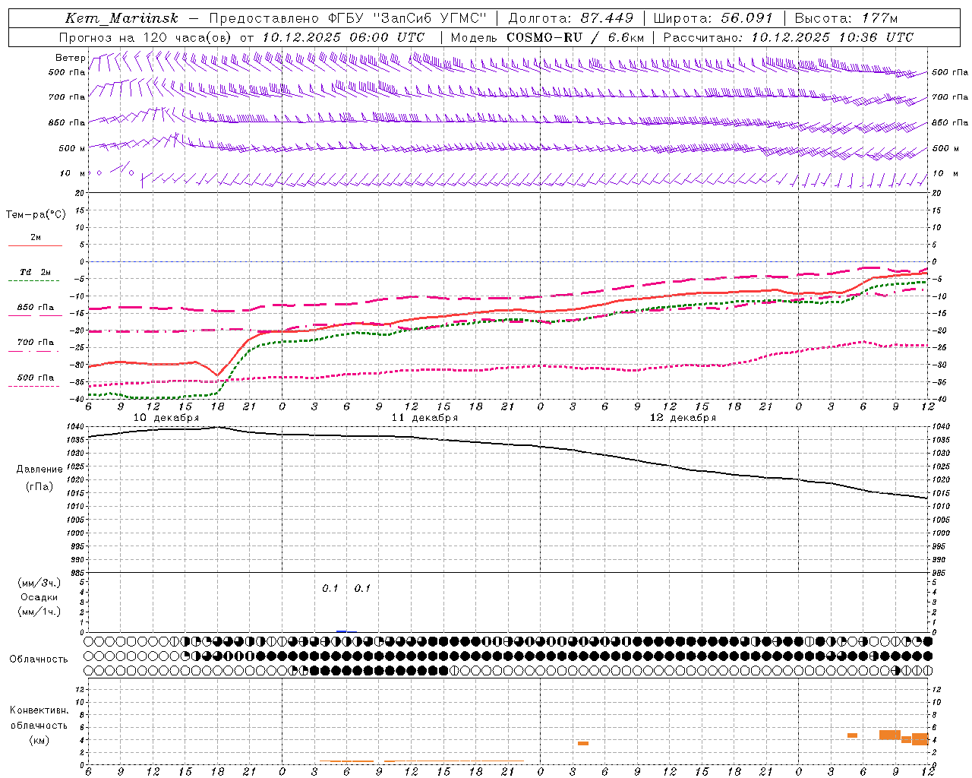The height and width of the screenshot is (778, 972).
Task: Click the (км) unit under convective cloudiness
Action: click(x=39, y=740)
